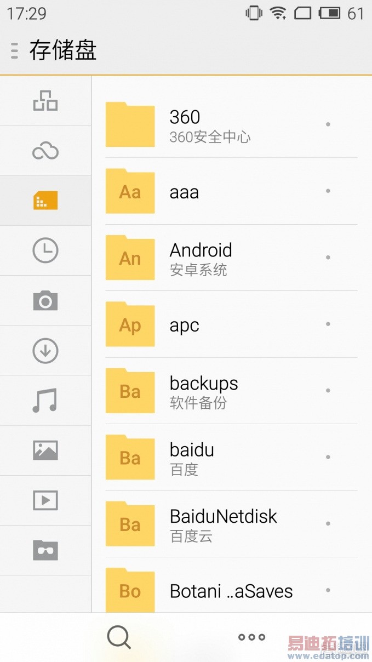This screenshot has width=372, height=662.
Task: Open the baidu folder thumbnail
Action: (130, 457)
